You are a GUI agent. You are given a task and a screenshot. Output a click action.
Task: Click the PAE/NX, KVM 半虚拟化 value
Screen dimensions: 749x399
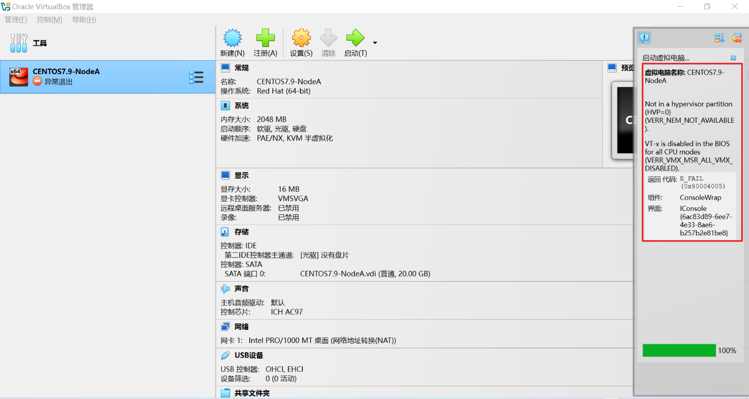295,138
